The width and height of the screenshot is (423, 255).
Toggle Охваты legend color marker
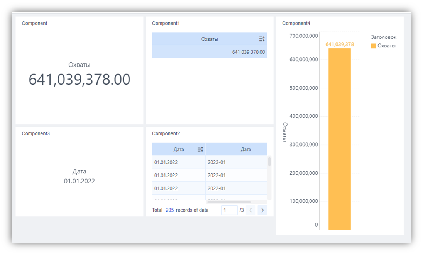(373, 46)
